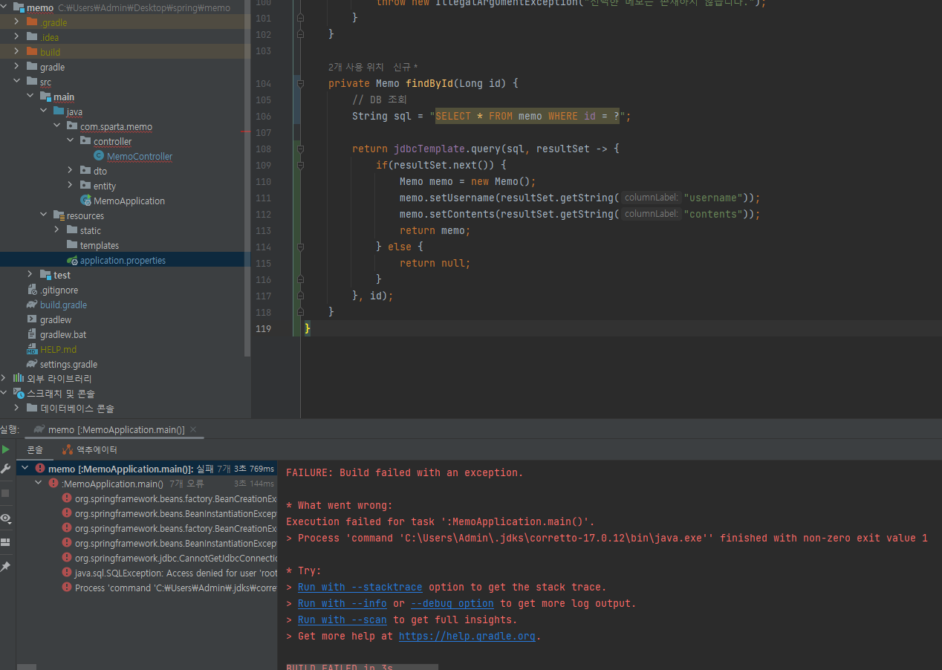Image resolution: width=942 pixels, height=670 pixels.
Task: Collapse the src folder
Action: click(16, 82)
